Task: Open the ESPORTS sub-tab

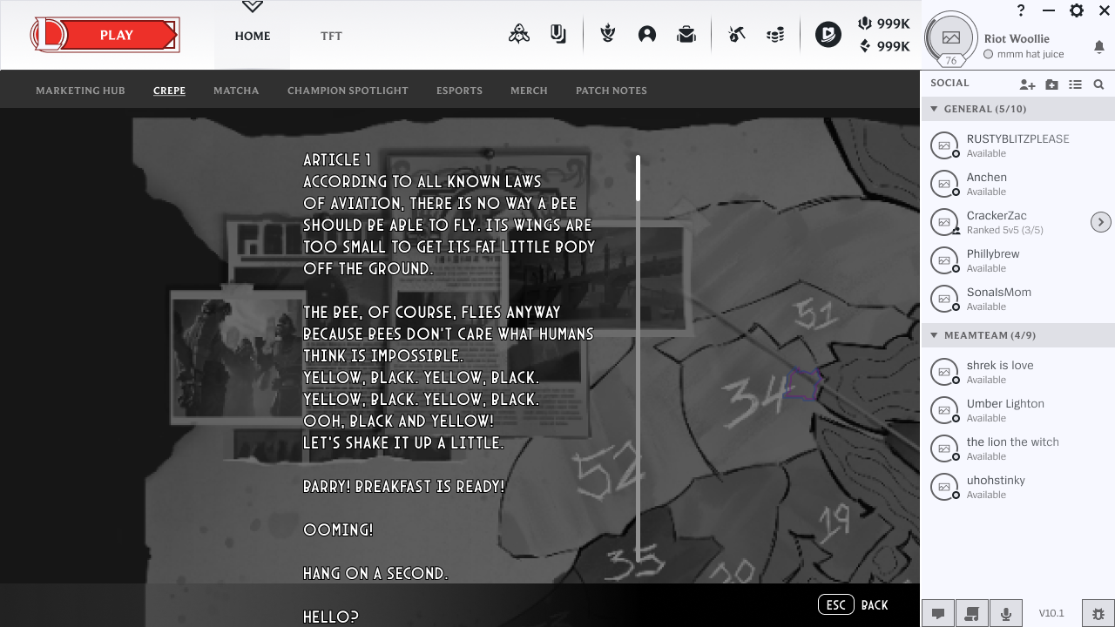Action: click(x=459, y=91)
